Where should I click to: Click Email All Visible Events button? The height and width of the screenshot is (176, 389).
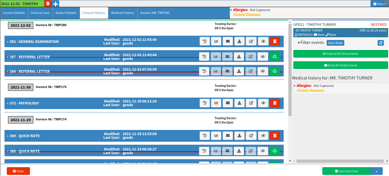341,65
